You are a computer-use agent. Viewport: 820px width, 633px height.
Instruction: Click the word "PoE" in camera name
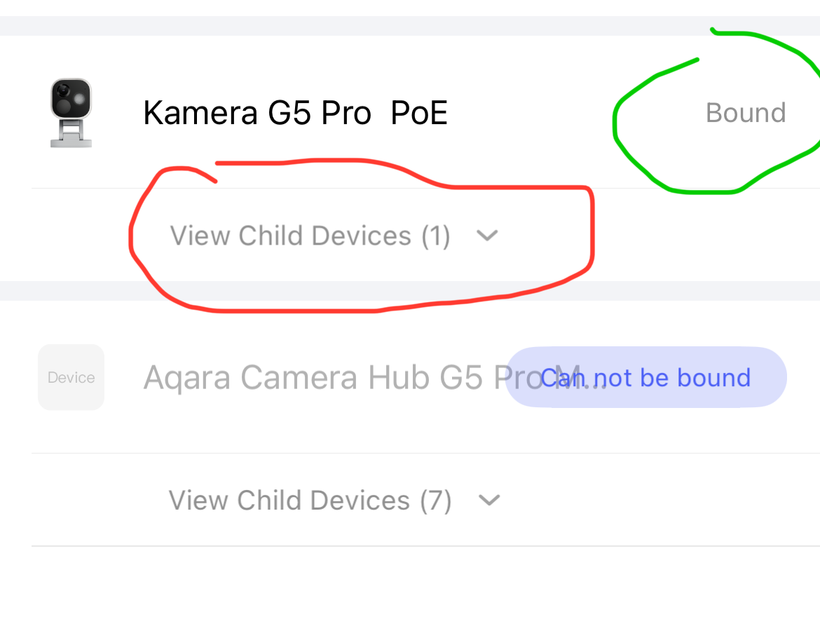click(419, 113)
